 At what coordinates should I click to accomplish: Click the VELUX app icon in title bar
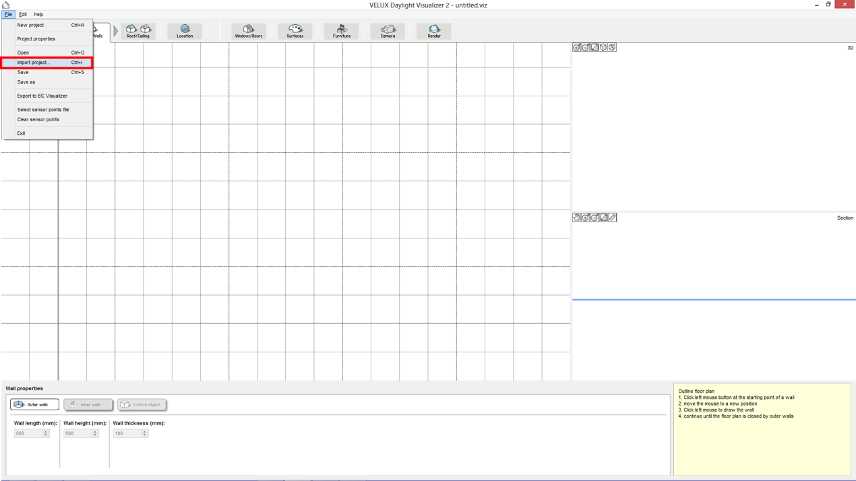tap(6, 5)
